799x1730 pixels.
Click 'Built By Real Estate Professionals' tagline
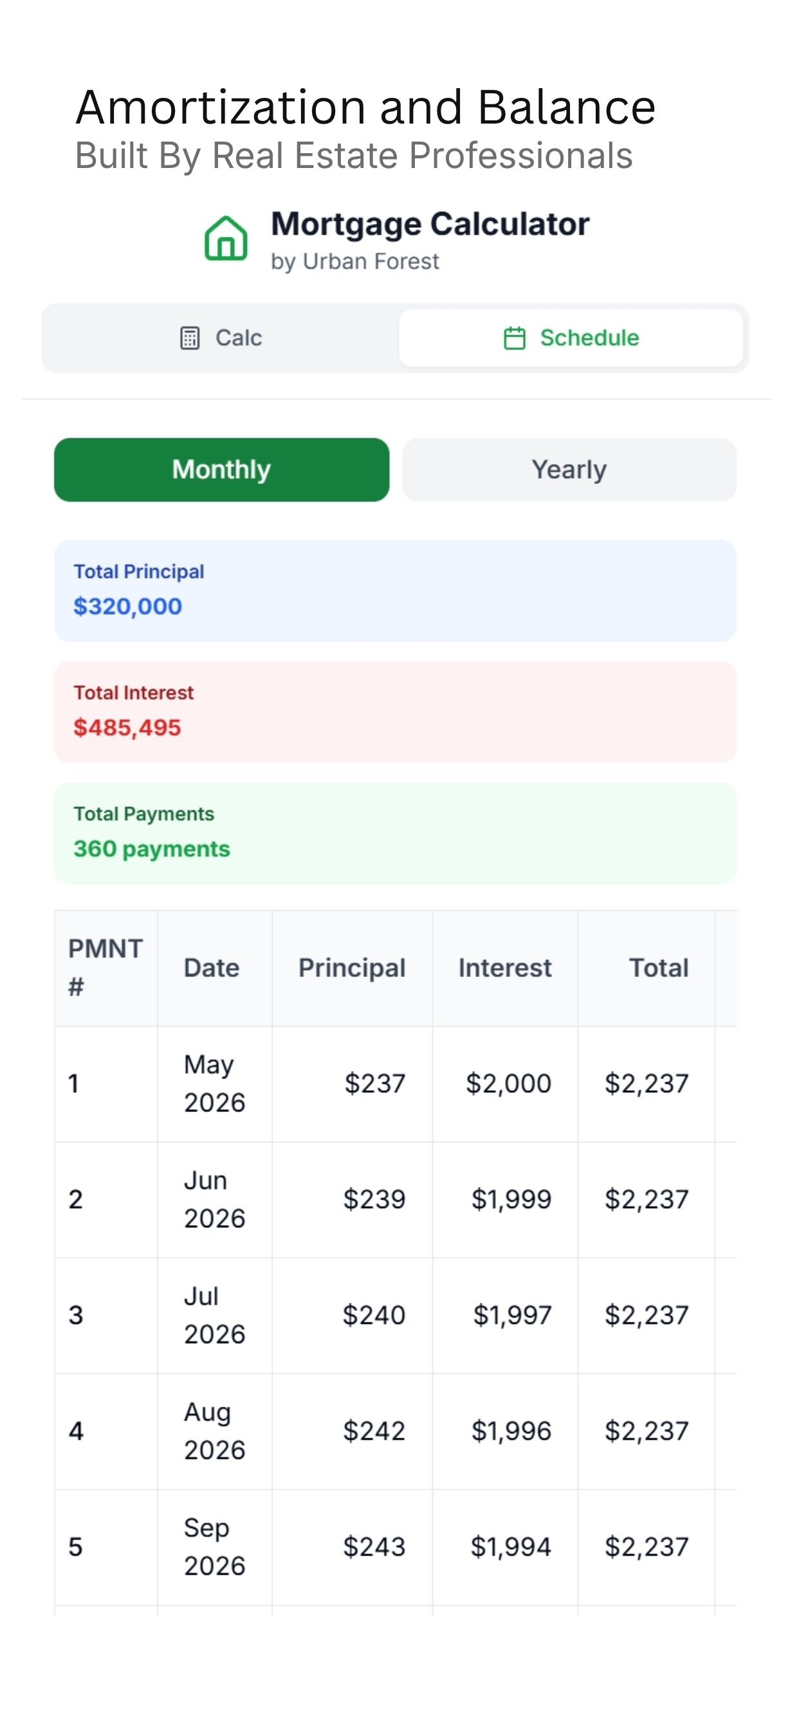[x=354, y=156]
